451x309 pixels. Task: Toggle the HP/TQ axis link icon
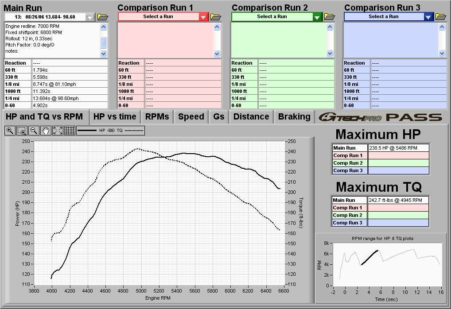(111, 131)
